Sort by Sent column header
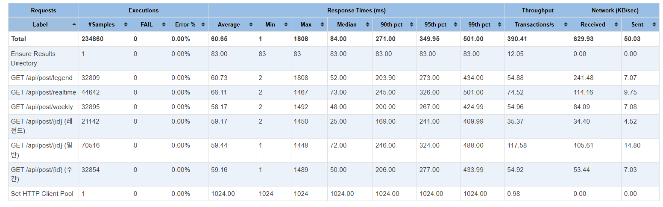The image size is (663, 207). click(x=640, y=24)
